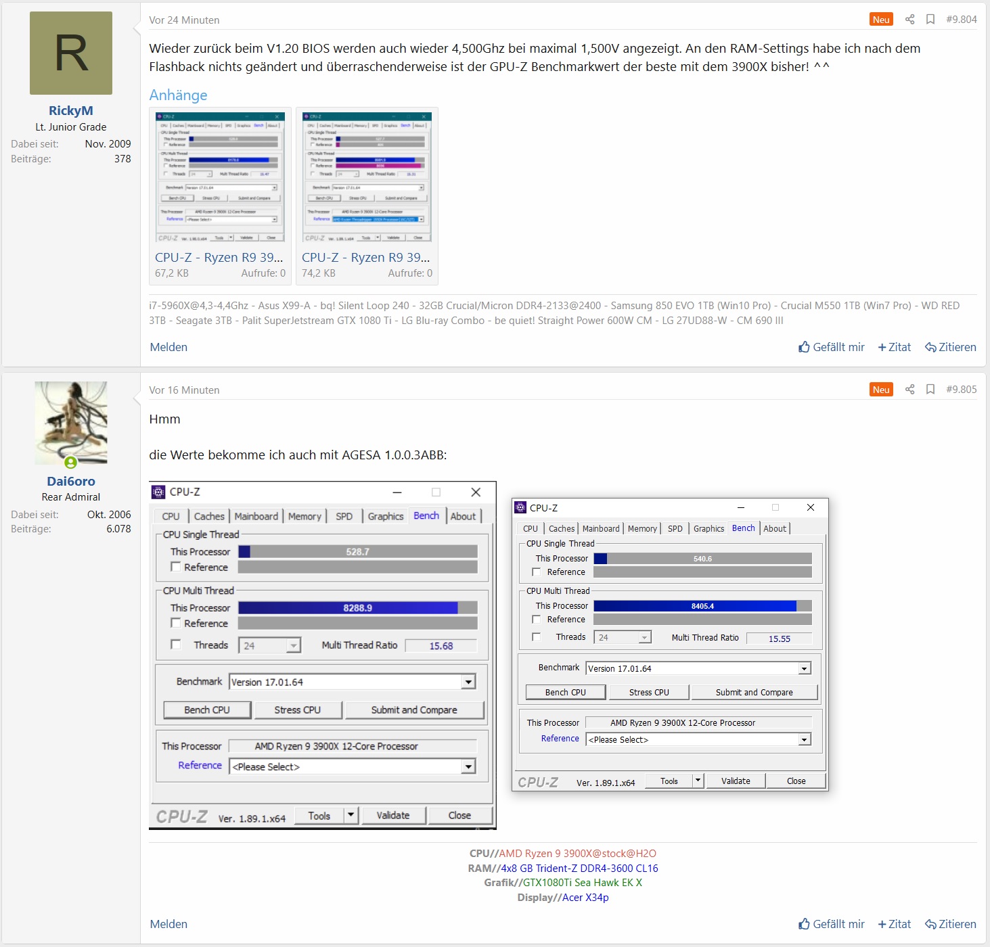990x947 pixels.
Task: Report Dai6oro's post via Melden
Action: coord(168,924)
